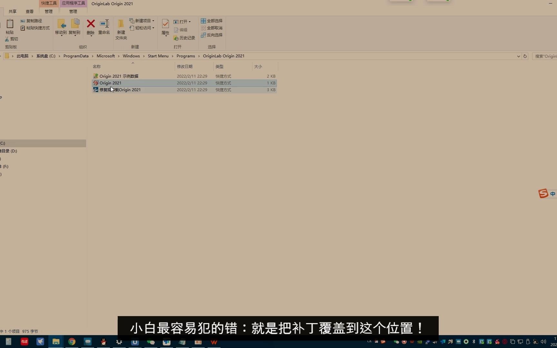Viewport: 557px width, 348px height.
Task: Expand the arrow under 复制到
Action: [x=75, y=36]
